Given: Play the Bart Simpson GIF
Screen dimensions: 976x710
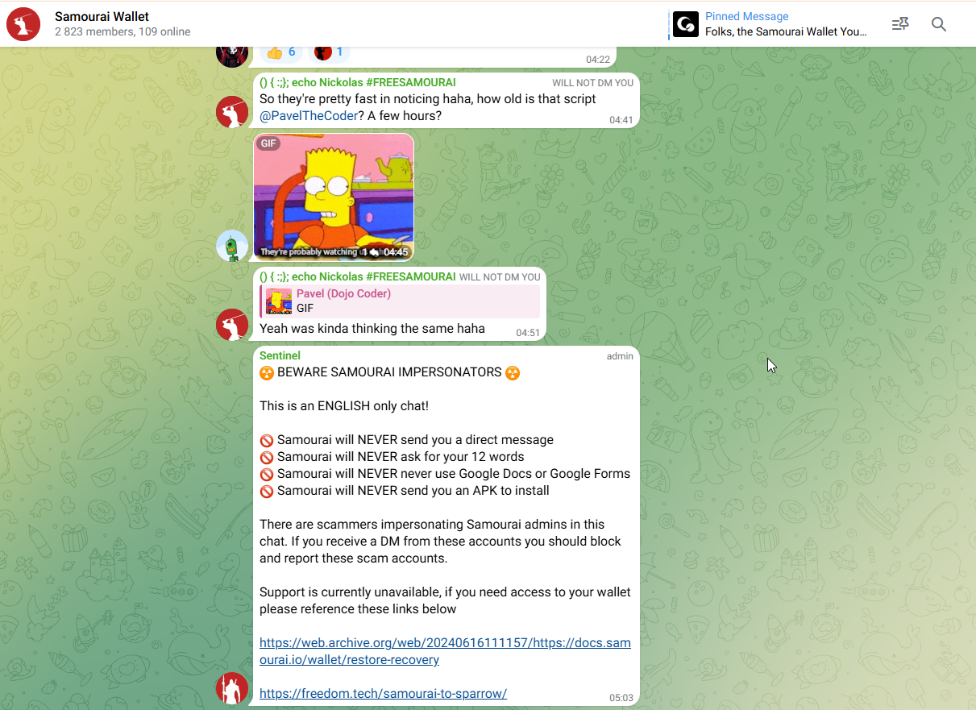Looking at the screenshot, I should pos(334,197).
